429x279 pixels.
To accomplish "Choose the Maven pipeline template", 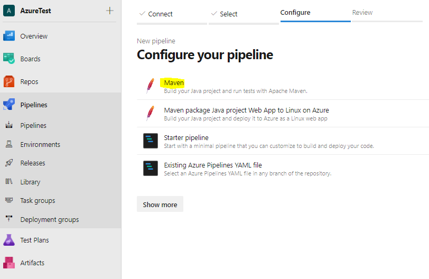I will click(174, 83).
